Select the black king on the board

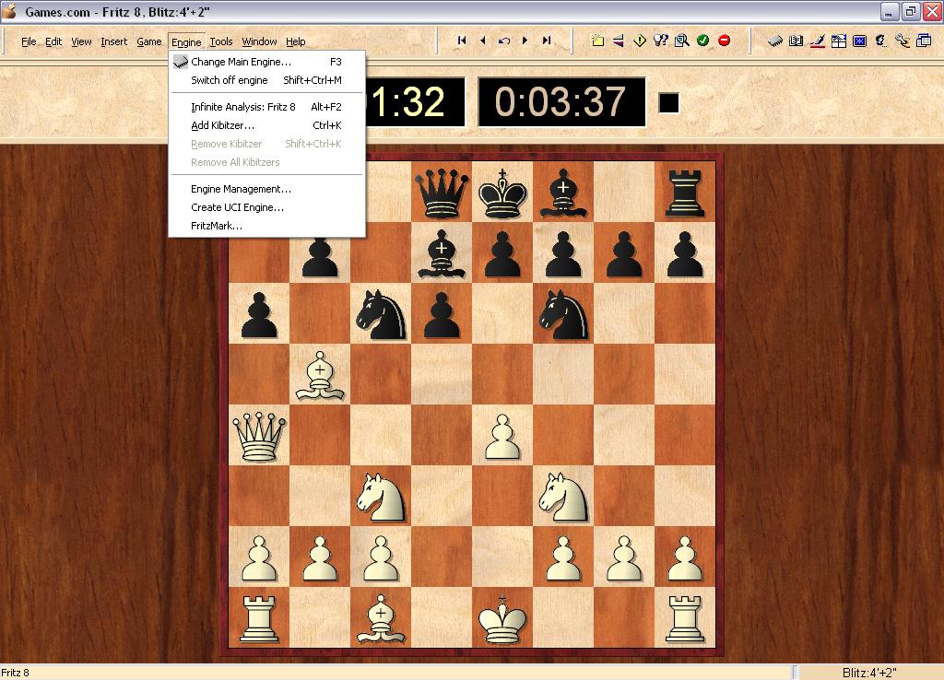pyautogui.click(x=502, y=192)
